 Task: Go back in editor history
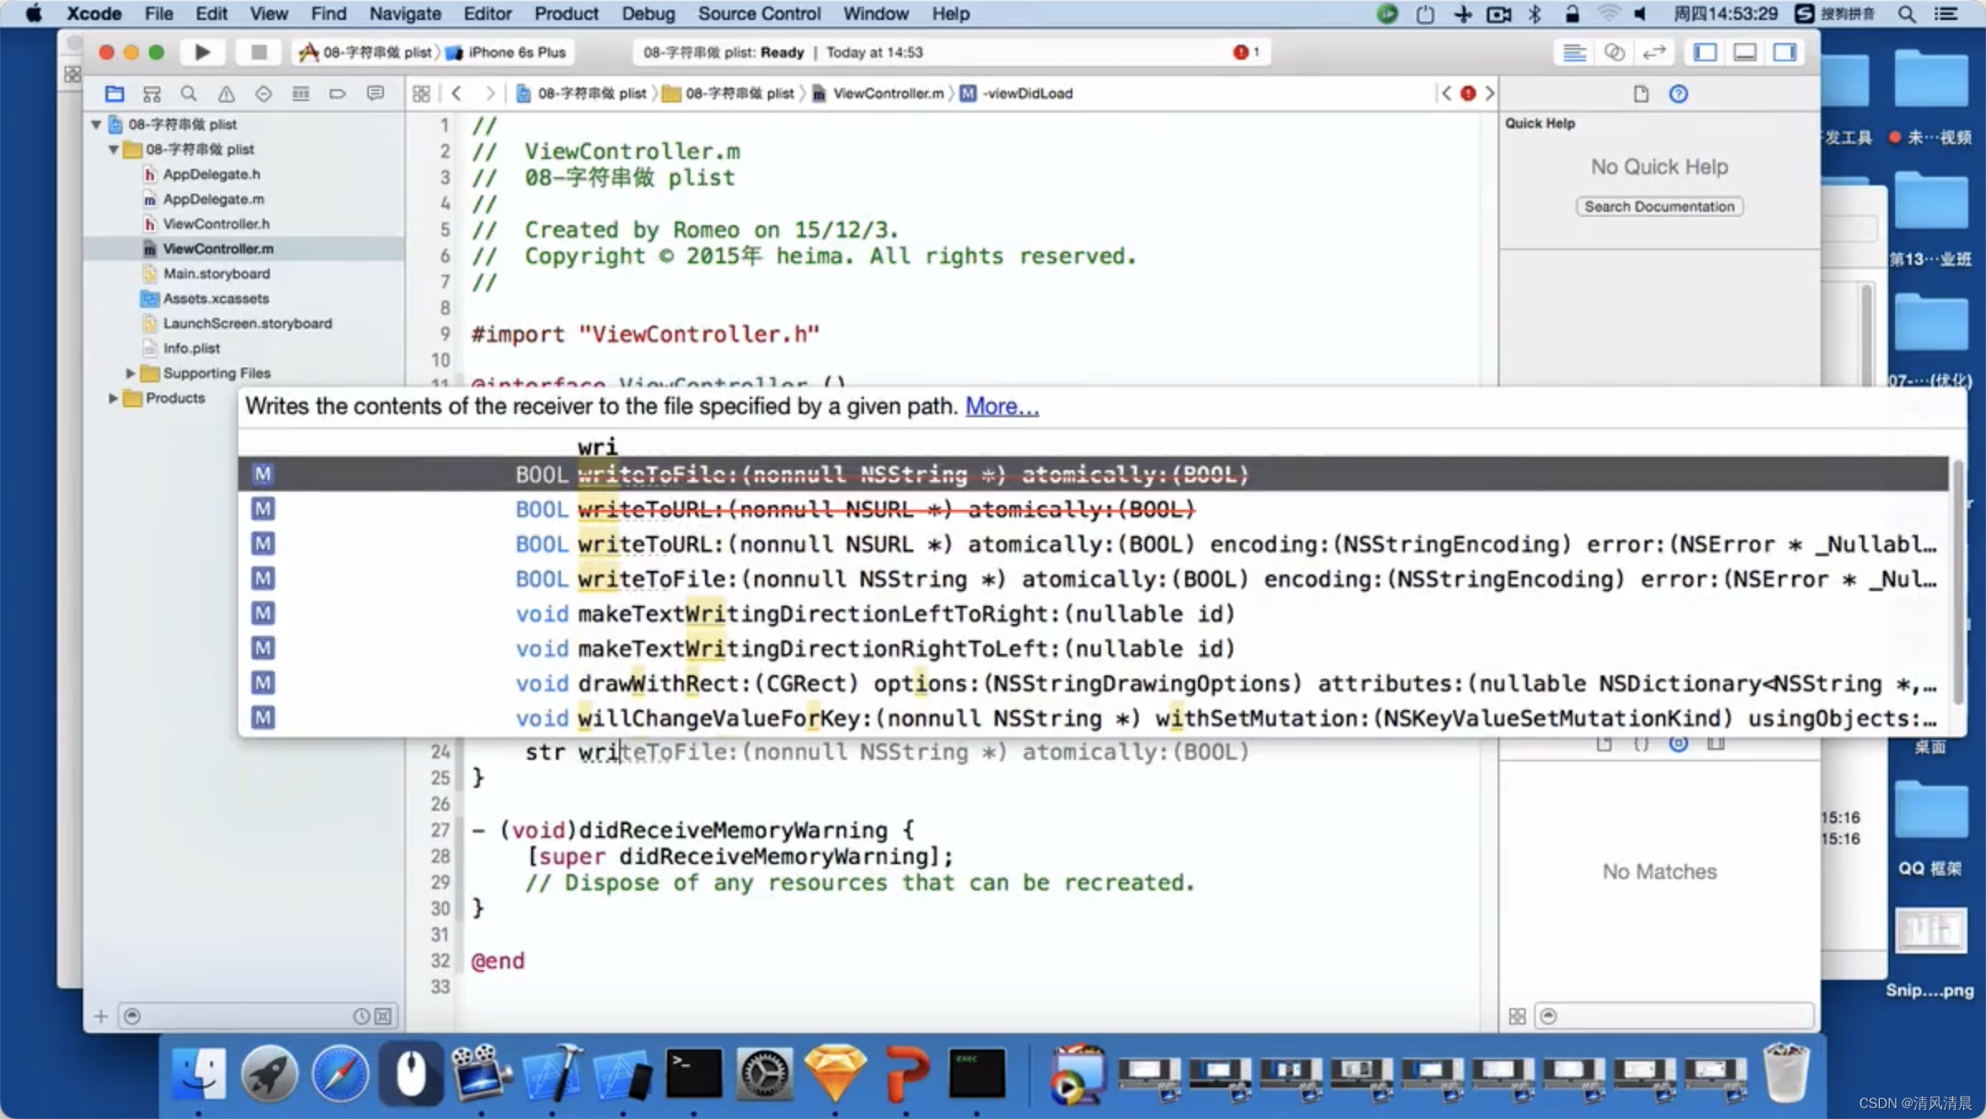click(456, 94)
